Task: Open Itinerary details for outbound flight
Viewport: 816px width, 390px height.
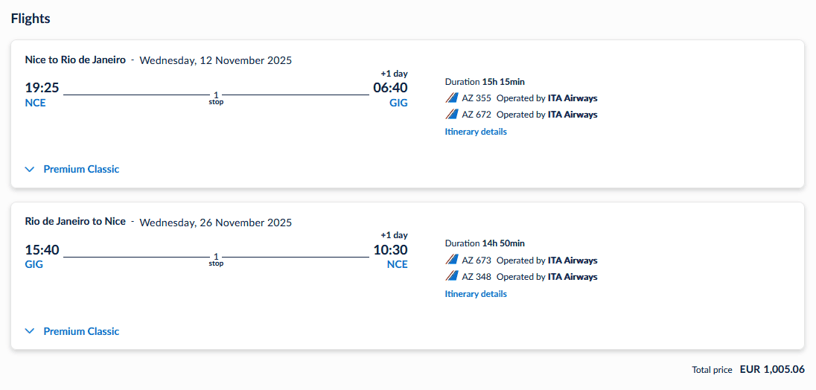Action: 476,132
